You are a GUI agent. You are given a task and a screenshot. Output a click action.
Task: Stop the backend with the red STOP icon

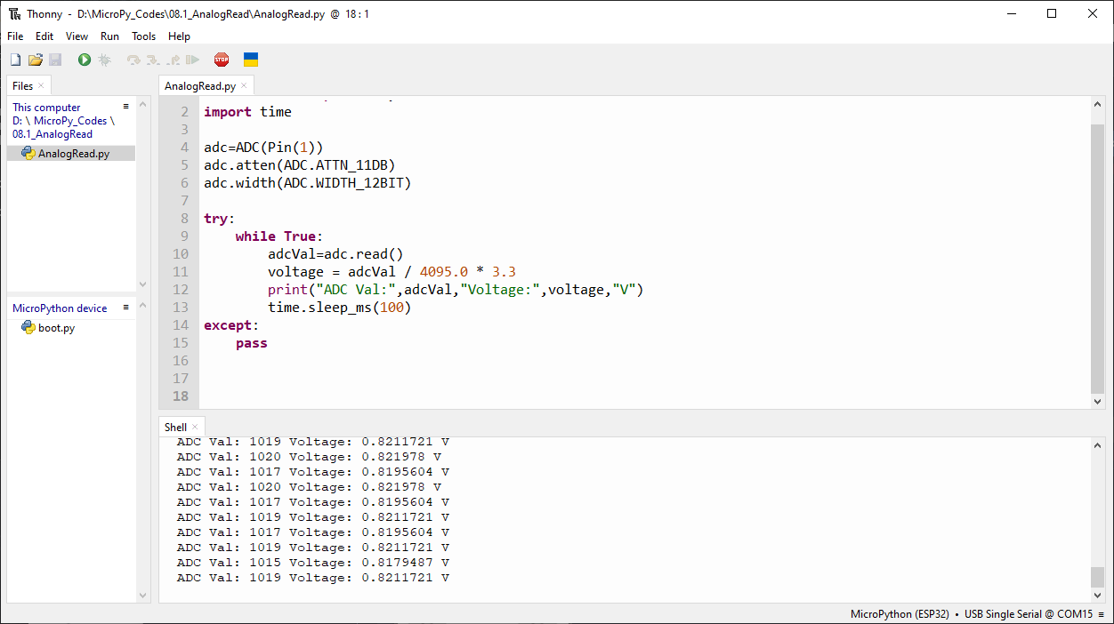click(x=222, y=60)
